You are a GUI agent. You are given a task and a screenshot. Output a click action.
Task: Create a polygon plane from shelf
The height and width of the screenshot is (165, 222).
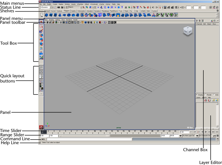tap(64, 15)
